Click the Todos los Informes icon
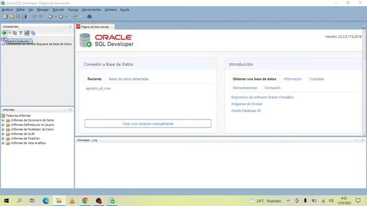 pos(3,116)
